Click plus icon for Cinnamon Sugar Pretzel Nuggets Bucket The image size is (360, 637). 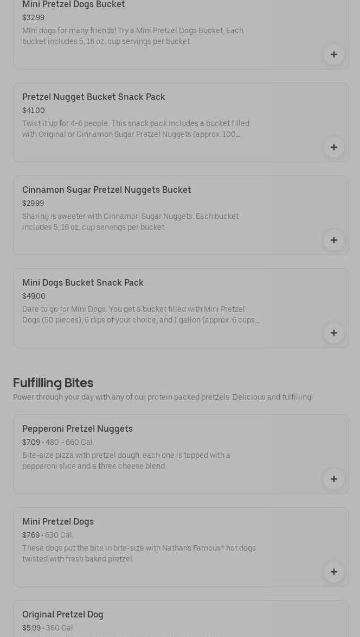(x=333, y=240)
